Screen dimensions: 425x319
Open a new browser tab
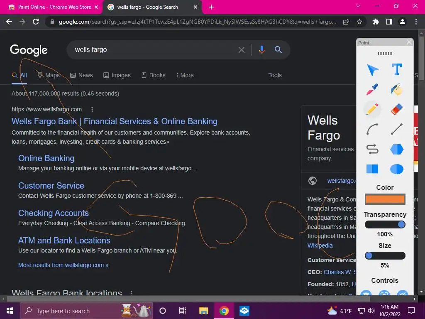click(x=211, y=7)
